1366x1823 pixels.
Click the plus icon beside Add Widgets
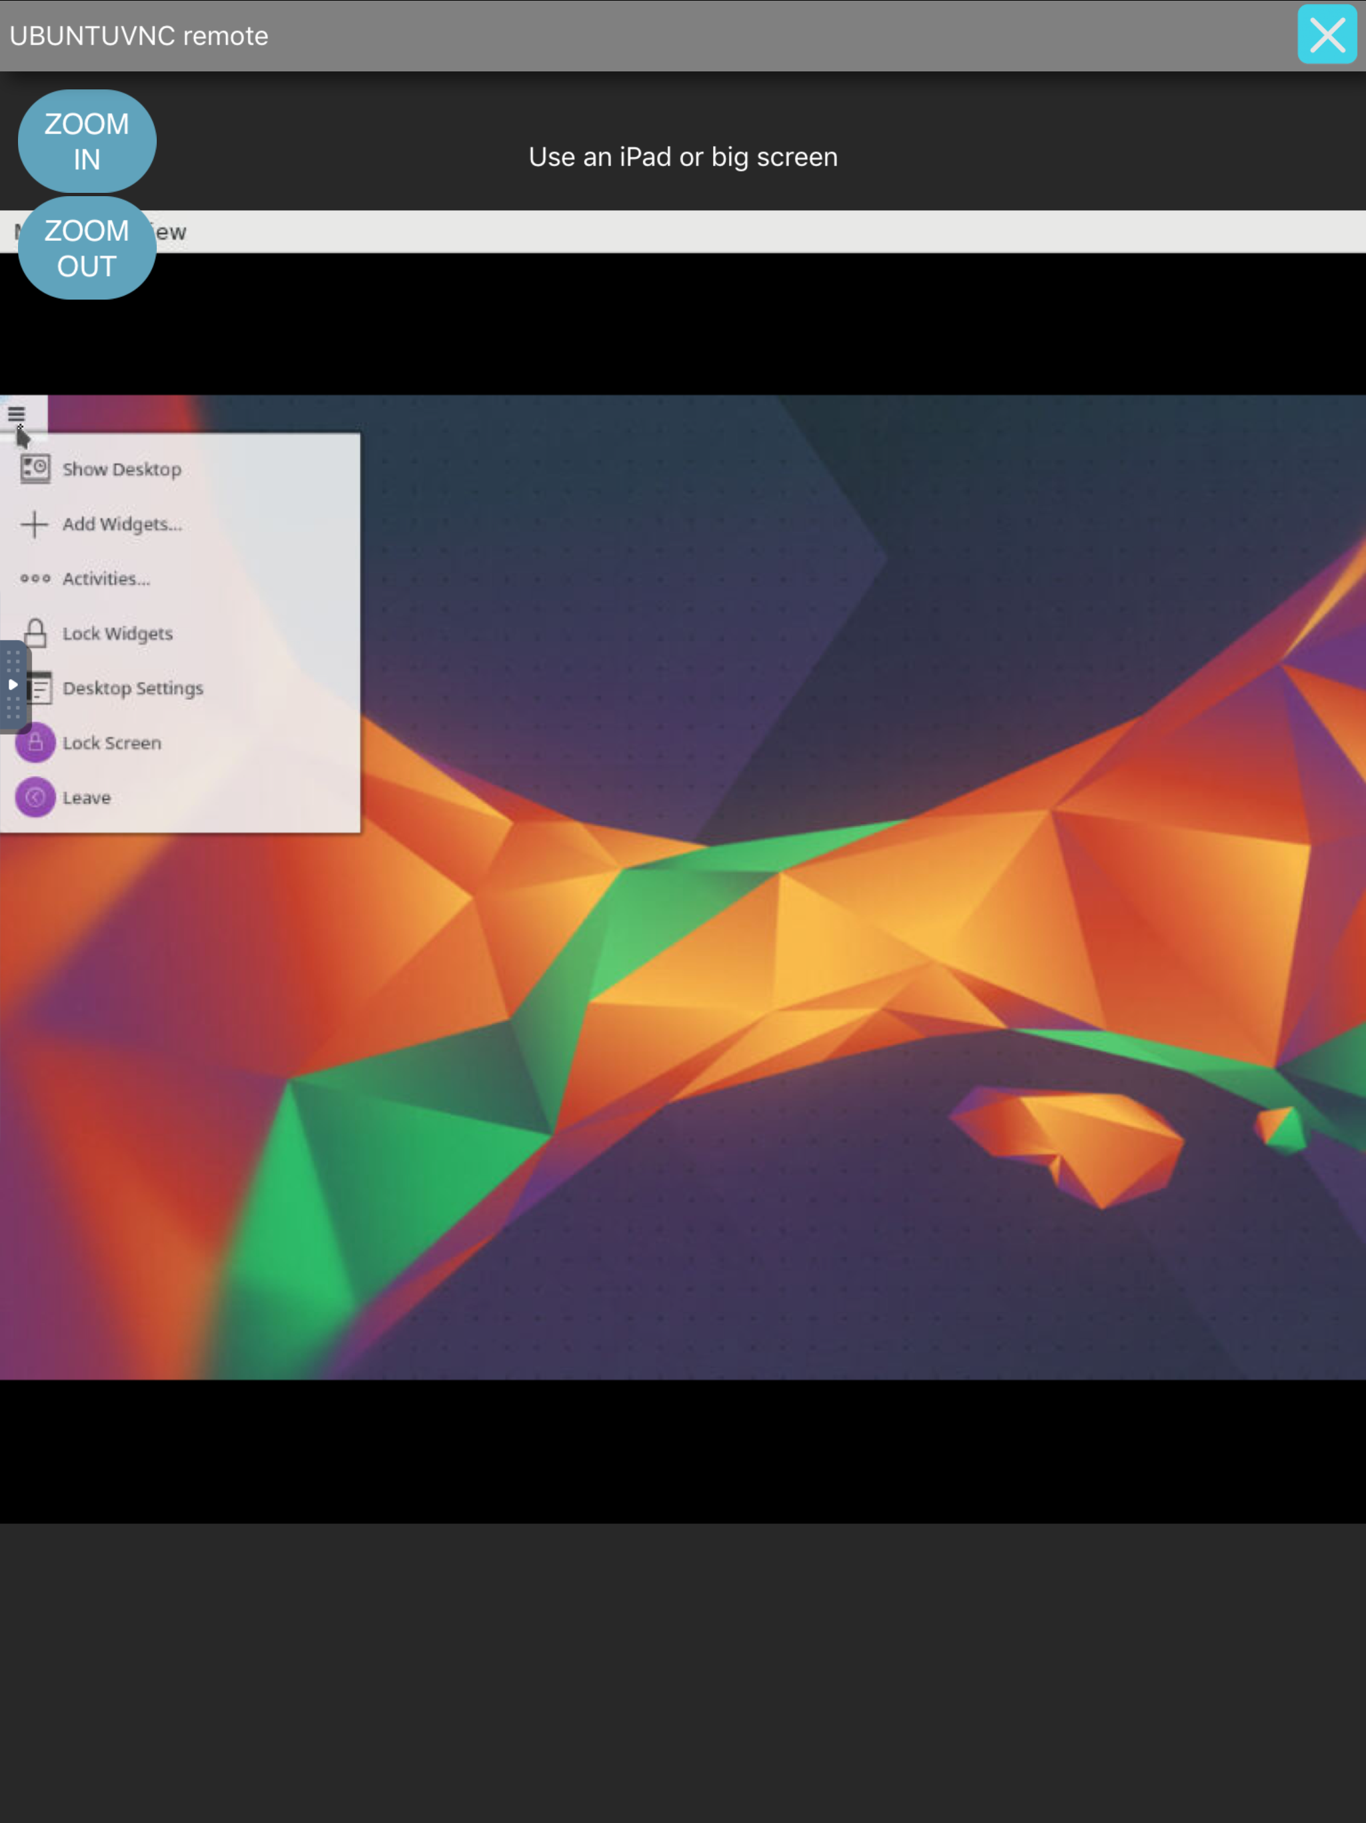[35, 524]
